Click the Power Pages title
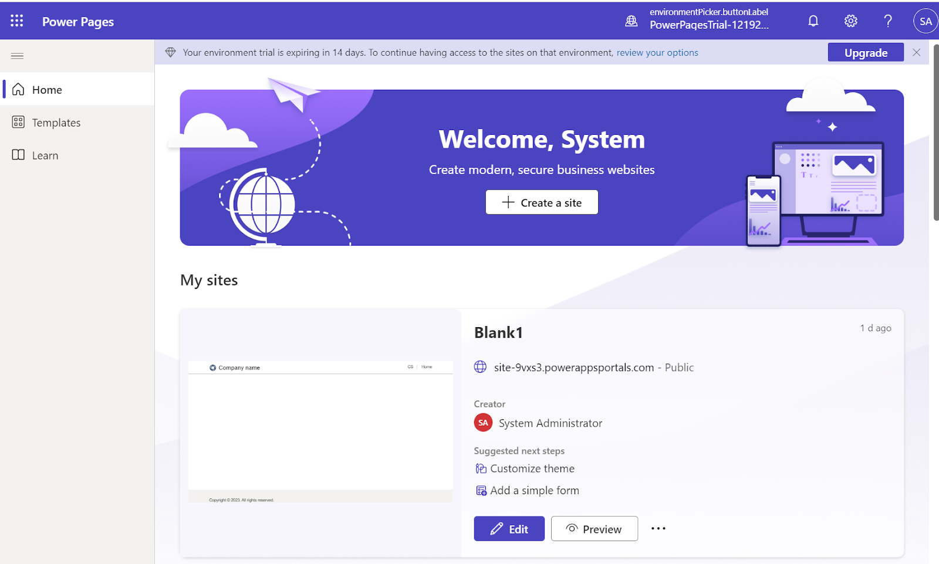The image size is (939, 564). pos(78,22)
